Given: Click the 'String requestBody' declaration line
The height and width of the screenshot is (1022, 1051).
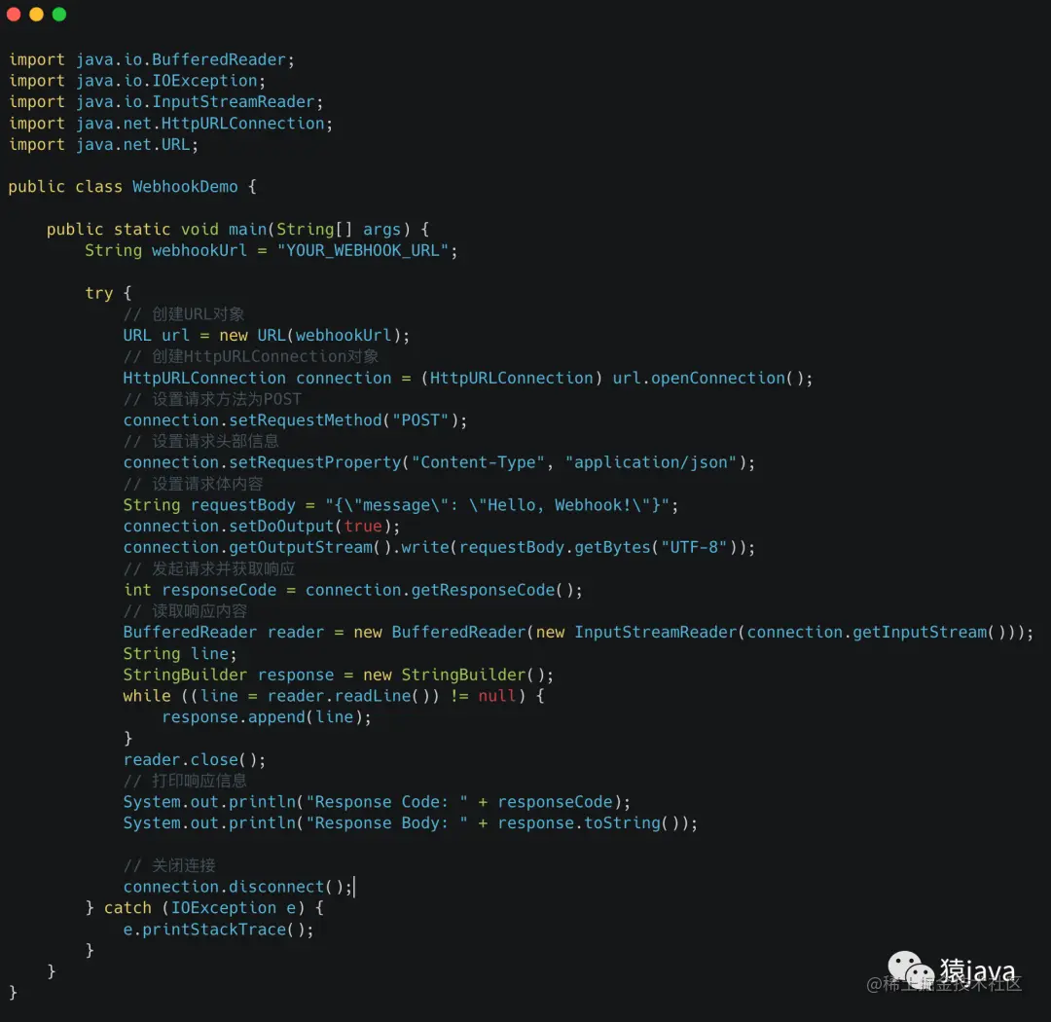Looking at the screenshot, I should (x=401, y=505).
